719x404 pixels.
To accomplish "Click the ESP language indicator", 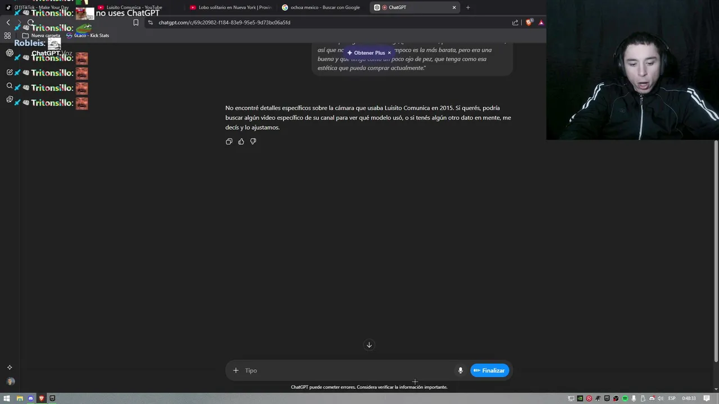I will [672, 398].
